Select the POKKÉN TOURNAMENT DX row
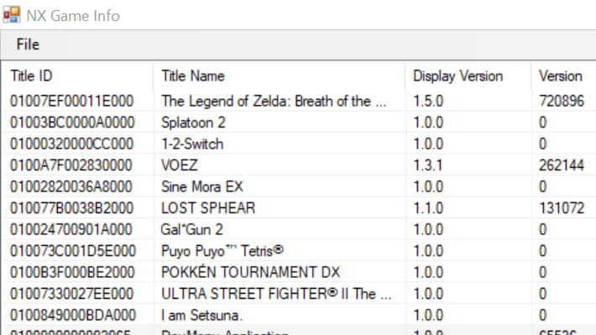 click(299, 272)
